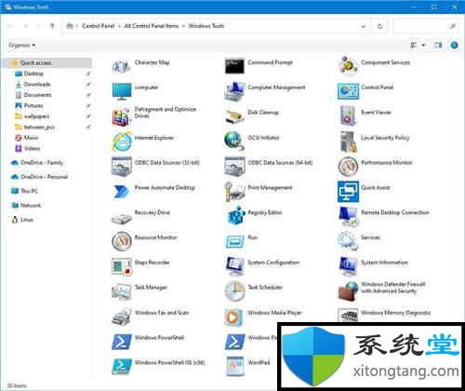This screenshot has height=391, width=465.
Task: Open the System Configuration icon
Action: click(x=234, y=266)
